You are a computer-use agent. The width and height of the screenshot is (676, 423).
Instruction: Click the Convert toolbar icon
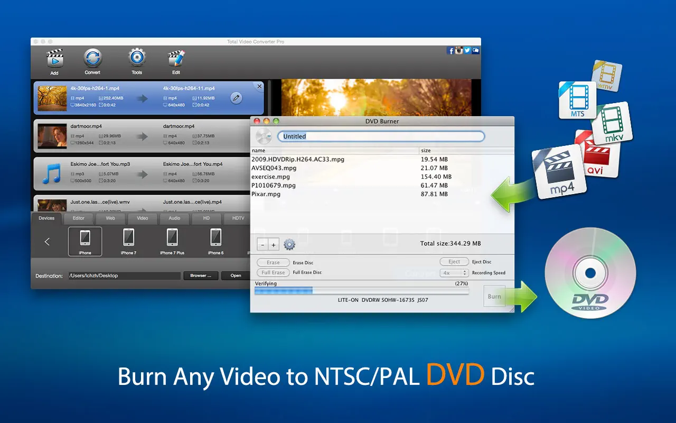coord(92,59)
